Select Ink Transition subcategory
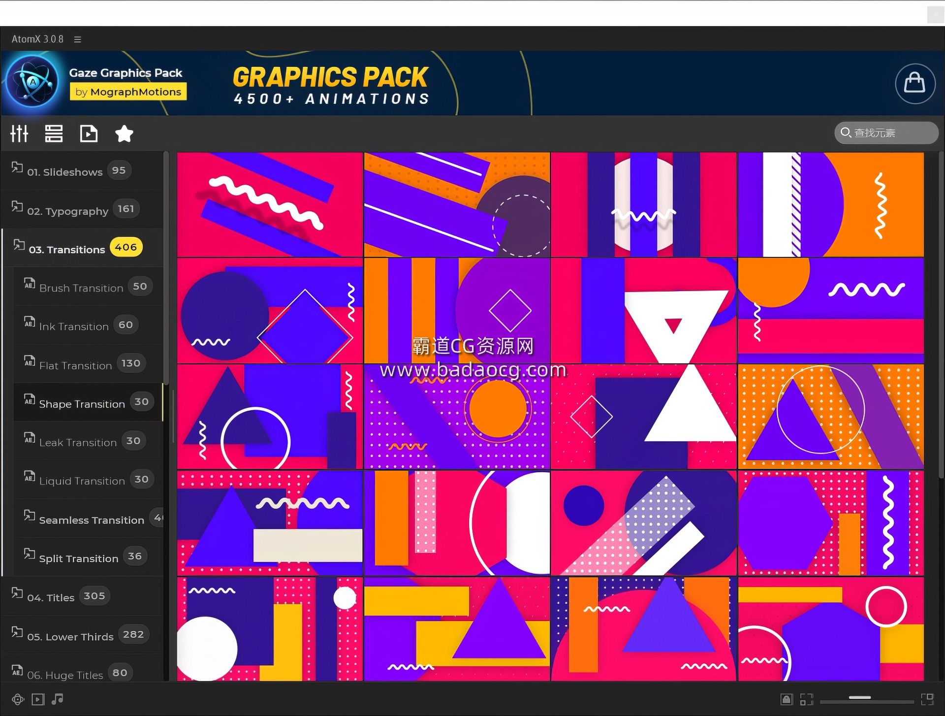Viewport: 945px width, 716px height. click(88, 325)
